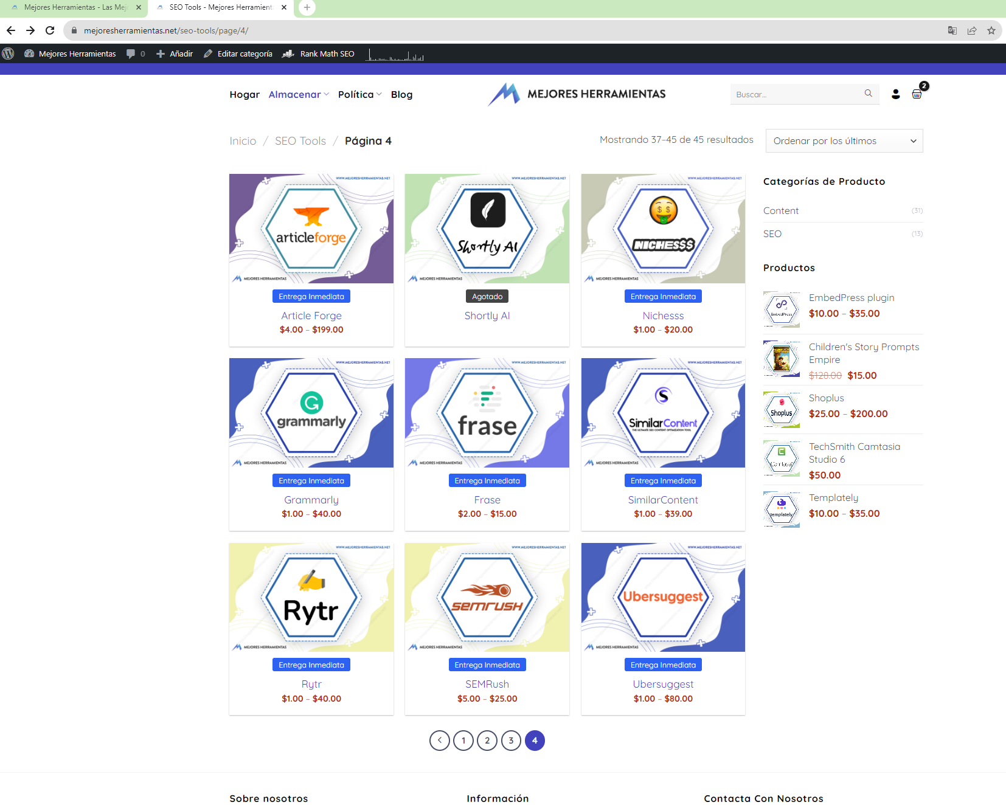
Task: Open the Grammarly product image
Action: click(x=311, y=413)
